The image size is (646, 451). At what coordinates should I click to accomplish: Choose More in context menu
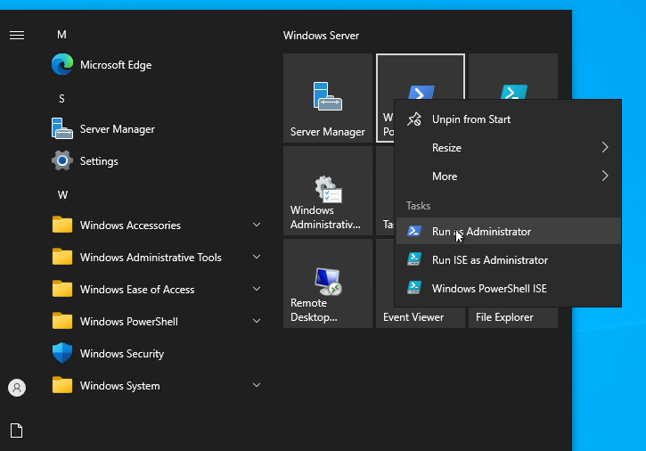click(x=509, y=176)
